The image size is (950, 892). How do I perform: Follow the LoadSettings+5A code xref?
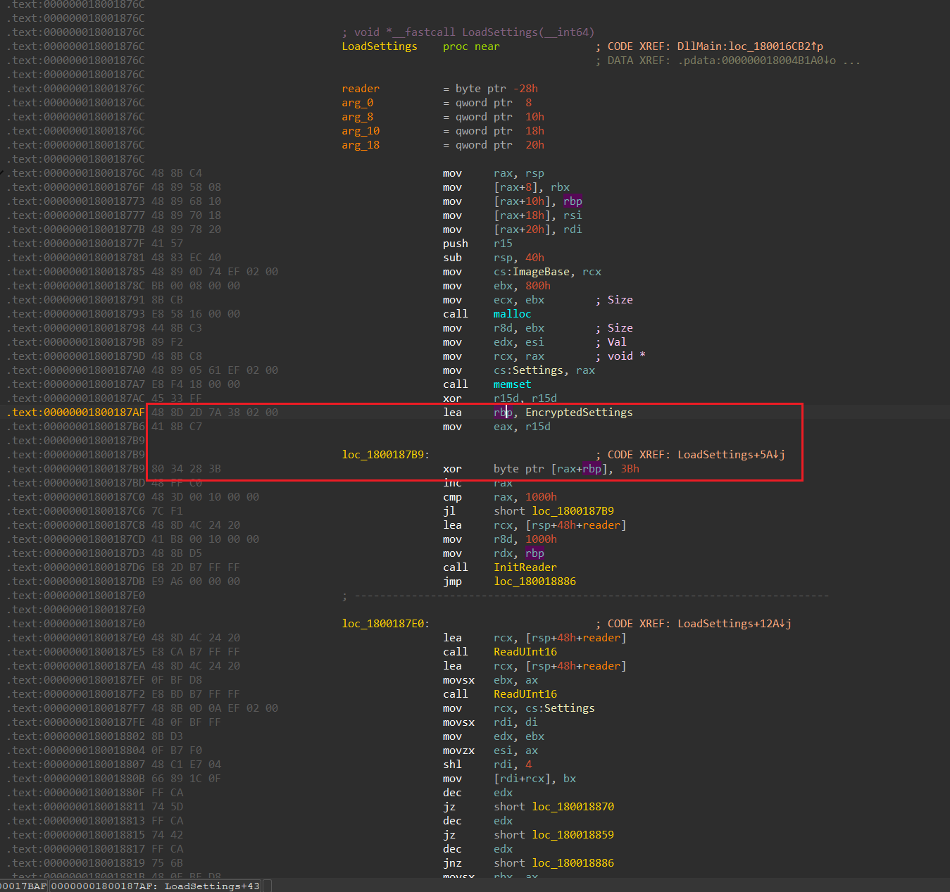[730, 455]
